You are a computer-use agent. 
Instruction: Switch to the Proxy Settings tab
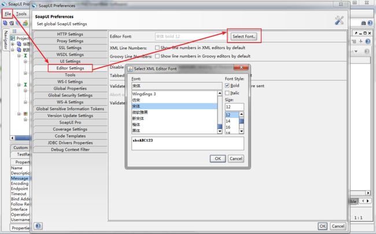point(70,41)
